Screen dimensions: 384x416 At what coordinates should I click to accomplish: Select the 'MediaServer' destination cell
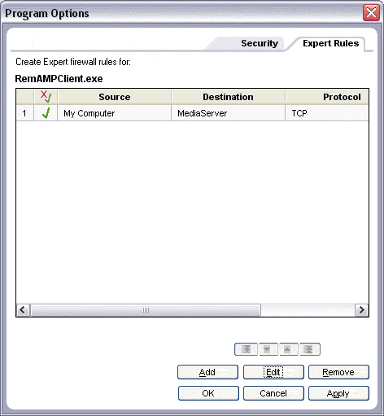click(x=228, y=113)
